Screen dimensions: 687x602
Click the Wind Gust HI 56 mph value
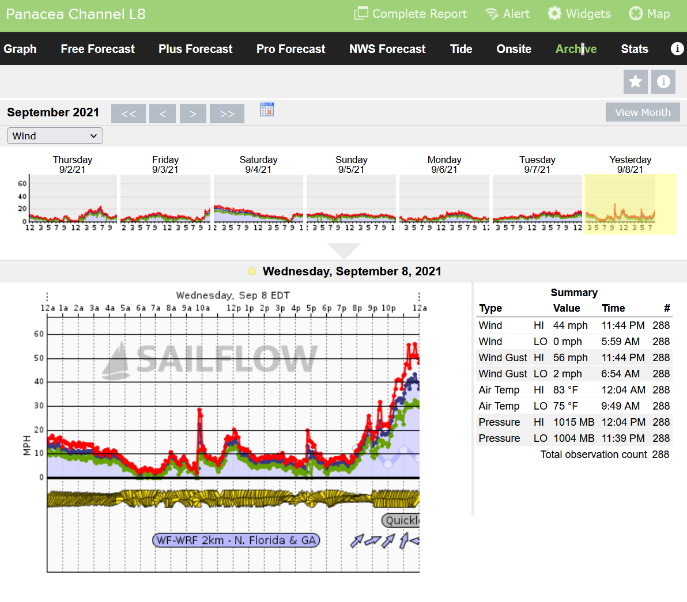click(x=570, y=358)
